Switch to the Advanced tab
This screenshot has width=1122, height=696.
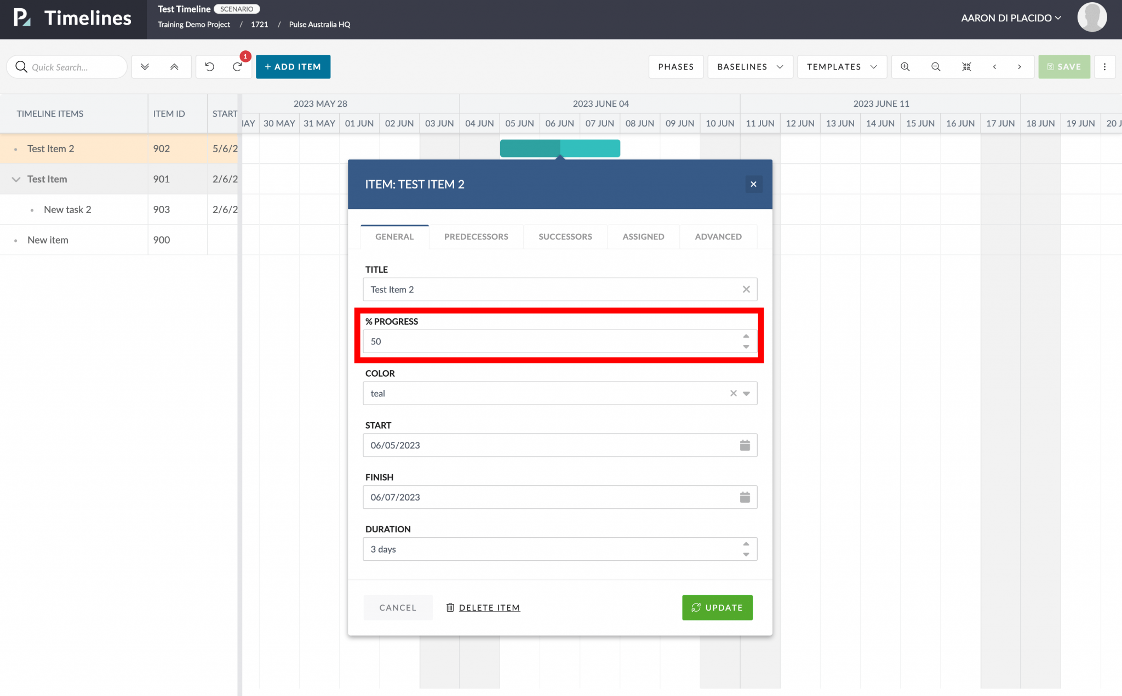pos(718,237)
